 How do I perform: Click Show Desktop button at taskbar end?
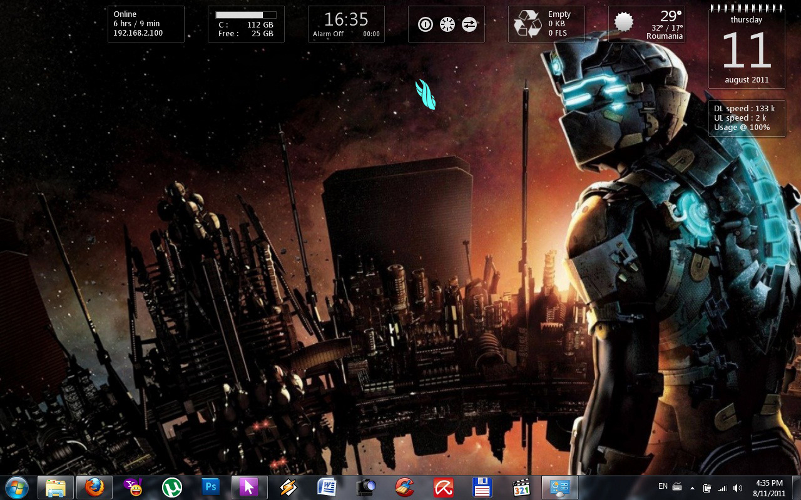796,487
